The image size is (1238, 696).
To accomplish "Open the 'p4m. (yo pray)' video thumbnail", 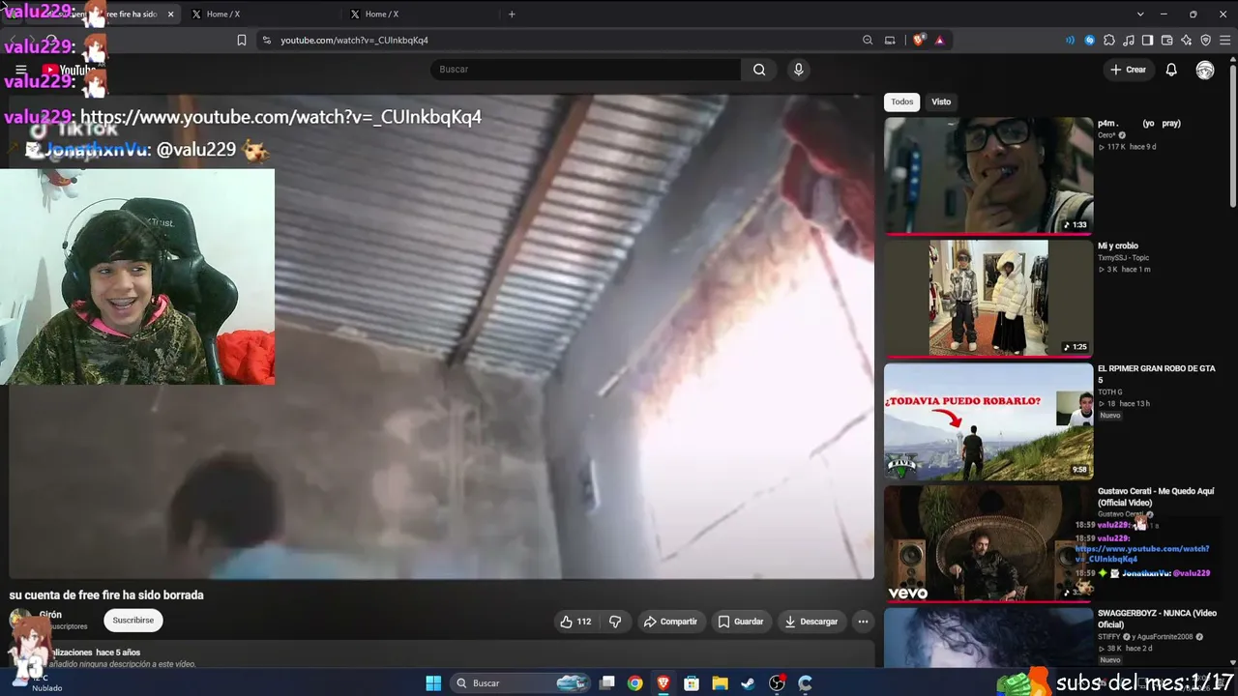I will point(988,176).
